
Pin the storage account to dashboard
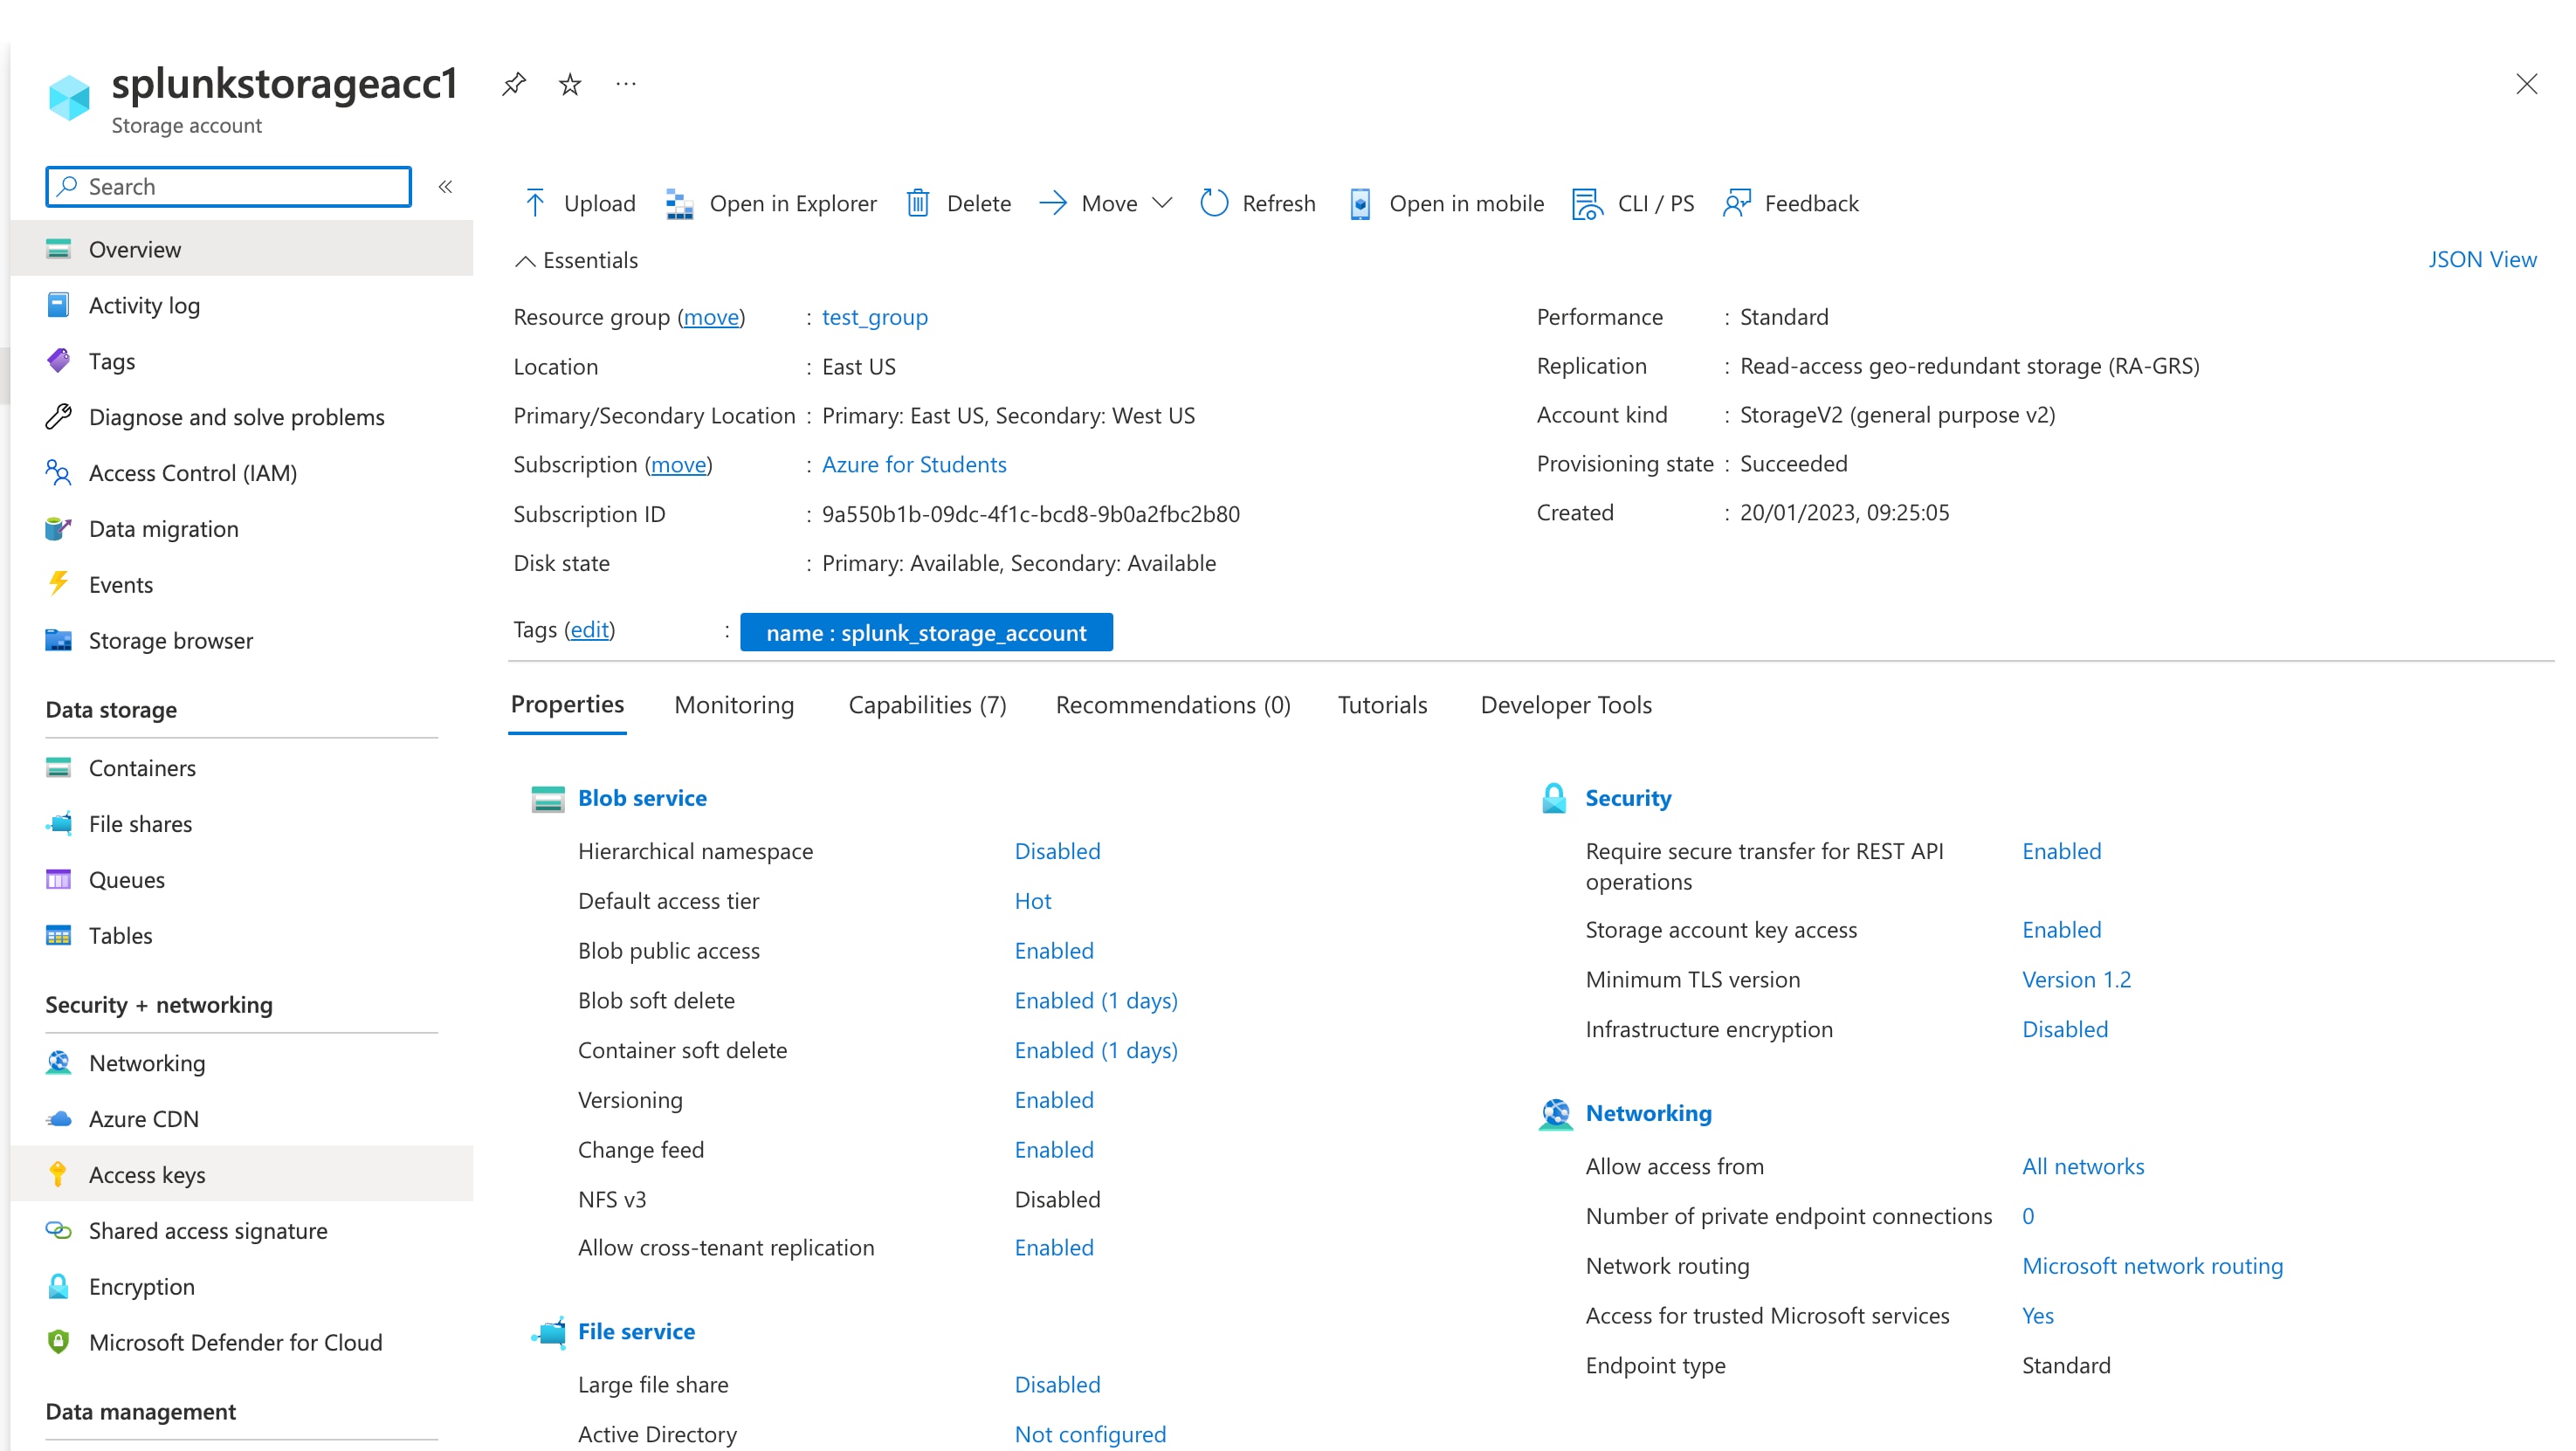click(514, 84)
